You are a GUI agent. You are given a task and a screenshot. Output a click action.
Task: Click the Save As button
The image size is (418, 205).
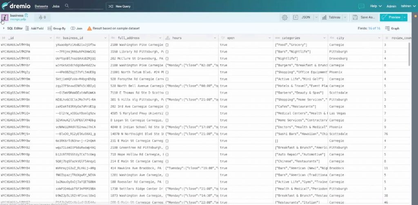tap(365, 18)
